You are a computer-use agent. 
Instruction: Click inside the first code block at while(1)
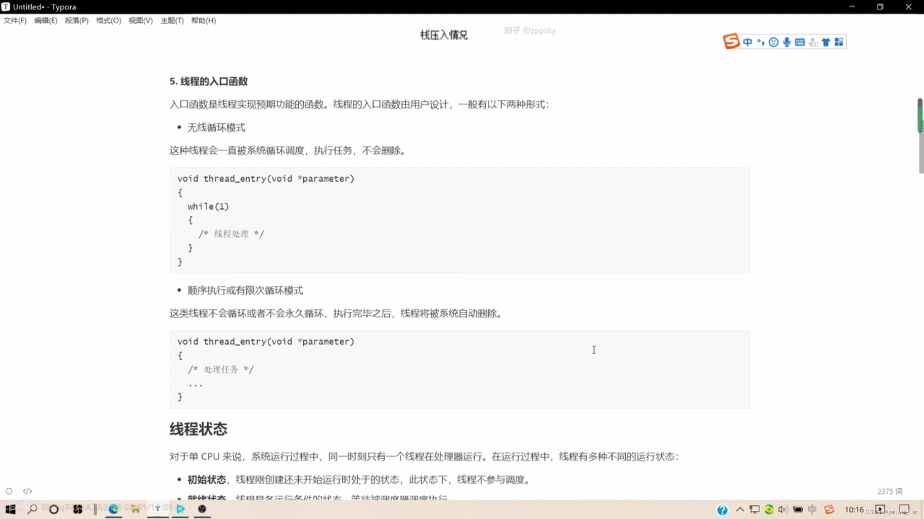(x=208, y=206)
